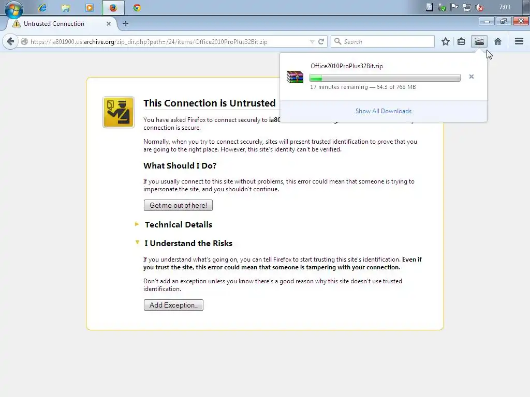
Task: Click the untrusted connection officer icon
Action: (119, 112)
